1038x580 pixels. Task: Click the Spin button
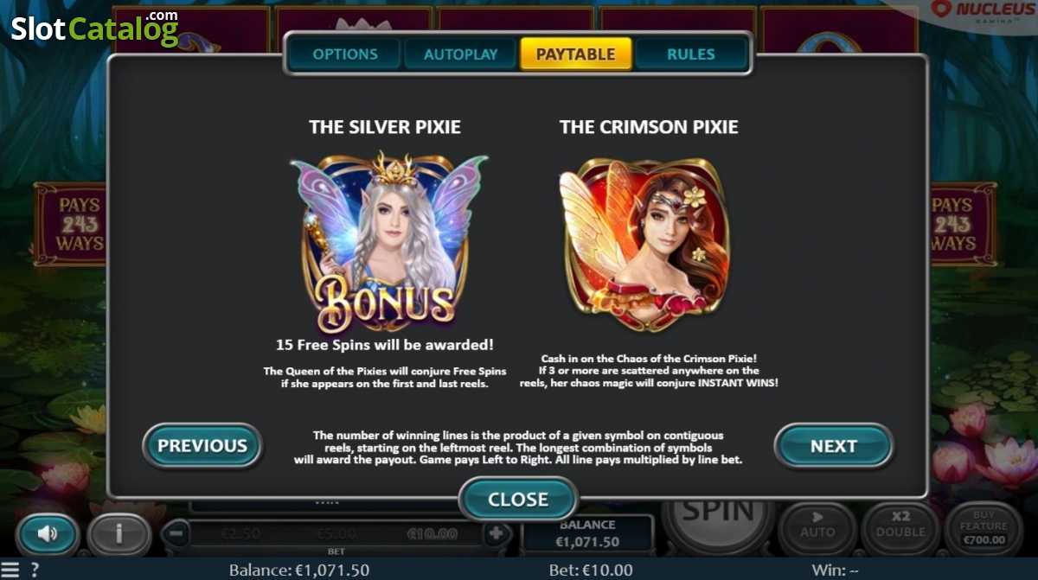click(x=717, y=517)
